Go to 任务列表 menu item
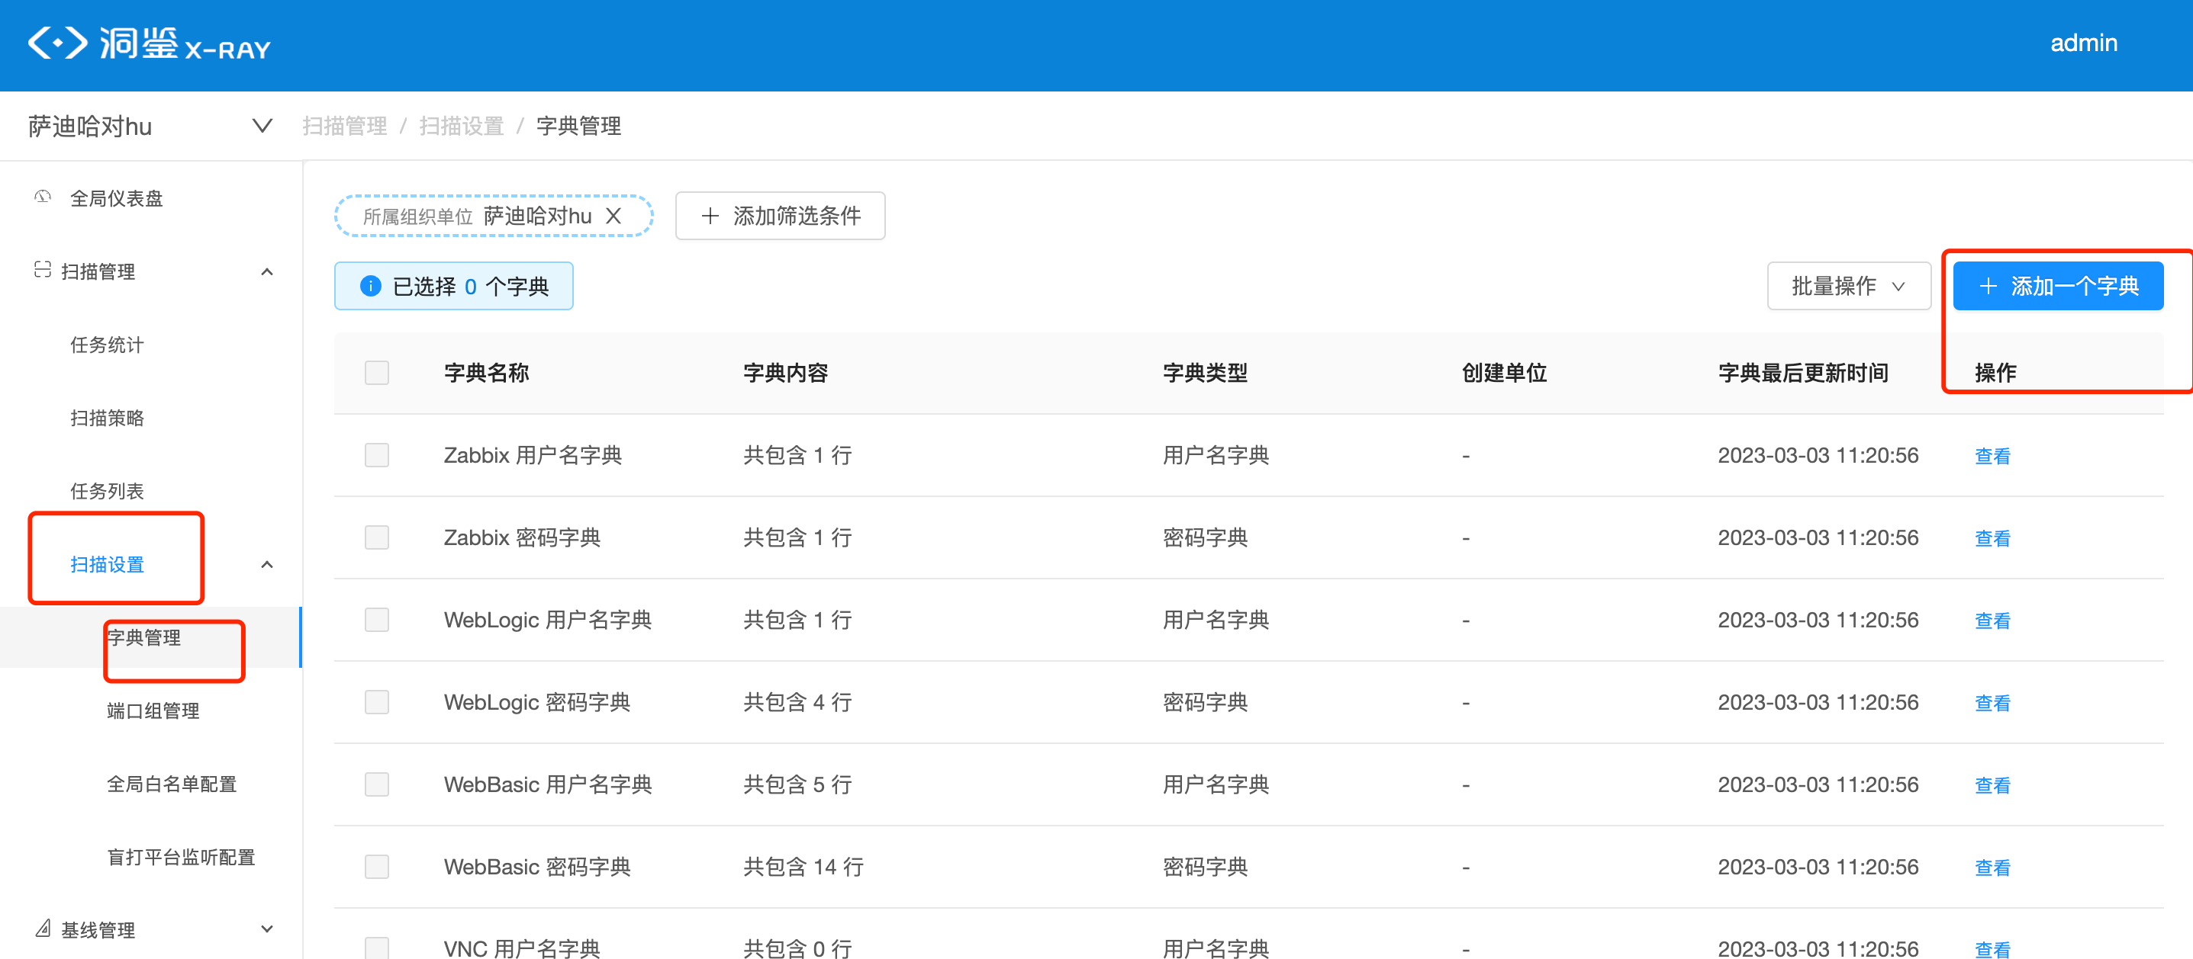This screenshot has height=959, width=2193. pos(108,492)
